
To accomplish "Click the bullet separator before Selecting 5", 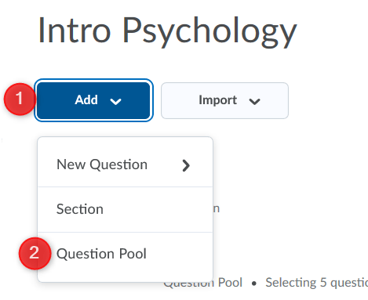I will [x=254, y=284].
